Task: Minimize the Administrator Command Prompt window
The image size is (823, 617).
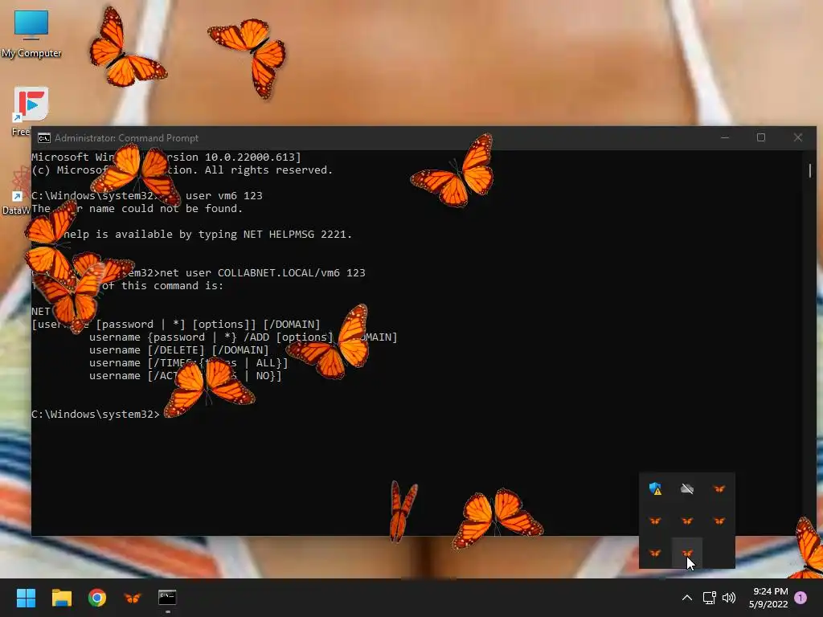Action: click(x=725, y=137)
